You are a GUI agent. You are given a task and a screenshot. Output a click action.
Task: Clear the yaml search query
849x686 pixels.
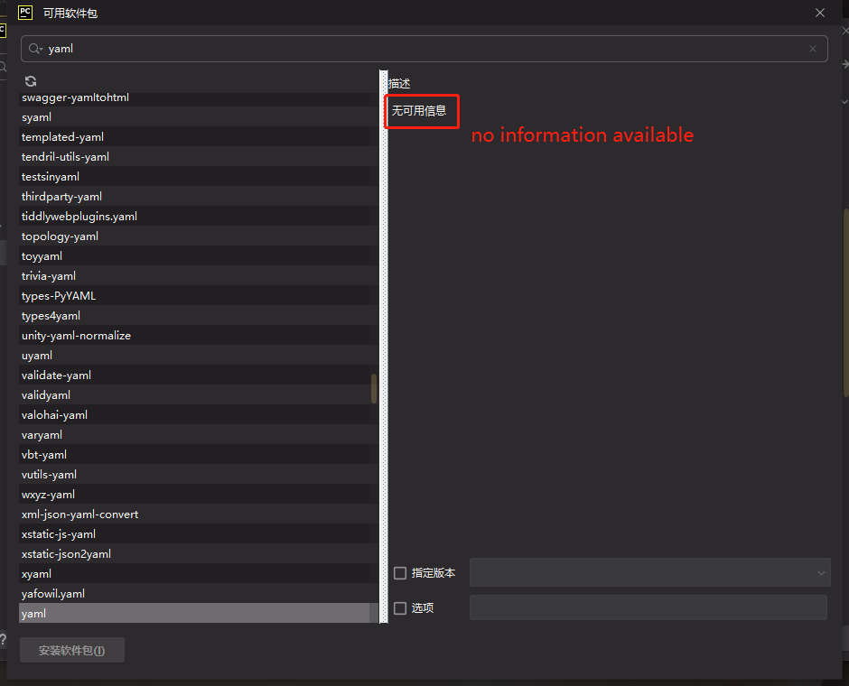(812, 48)
